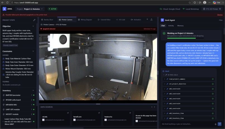225x129 pixels.
Task: Bookmark this page with star icon
Action: point(190,3)
